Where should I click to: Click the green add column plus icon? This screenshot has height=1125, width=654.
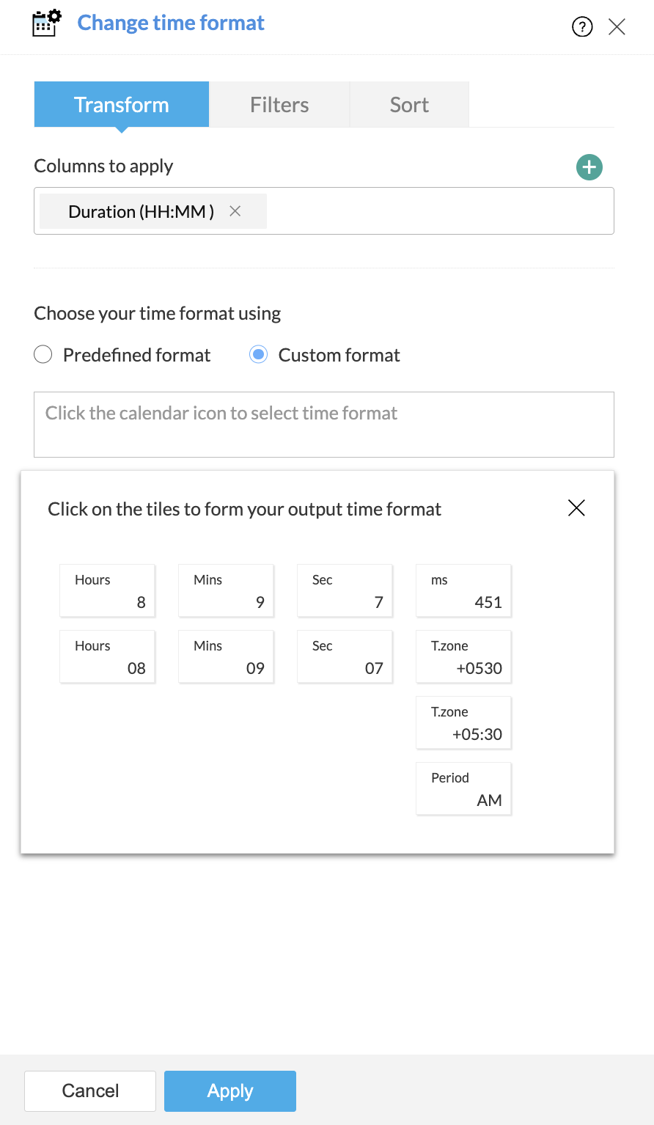pyautogui.click(x=589, y=167)
